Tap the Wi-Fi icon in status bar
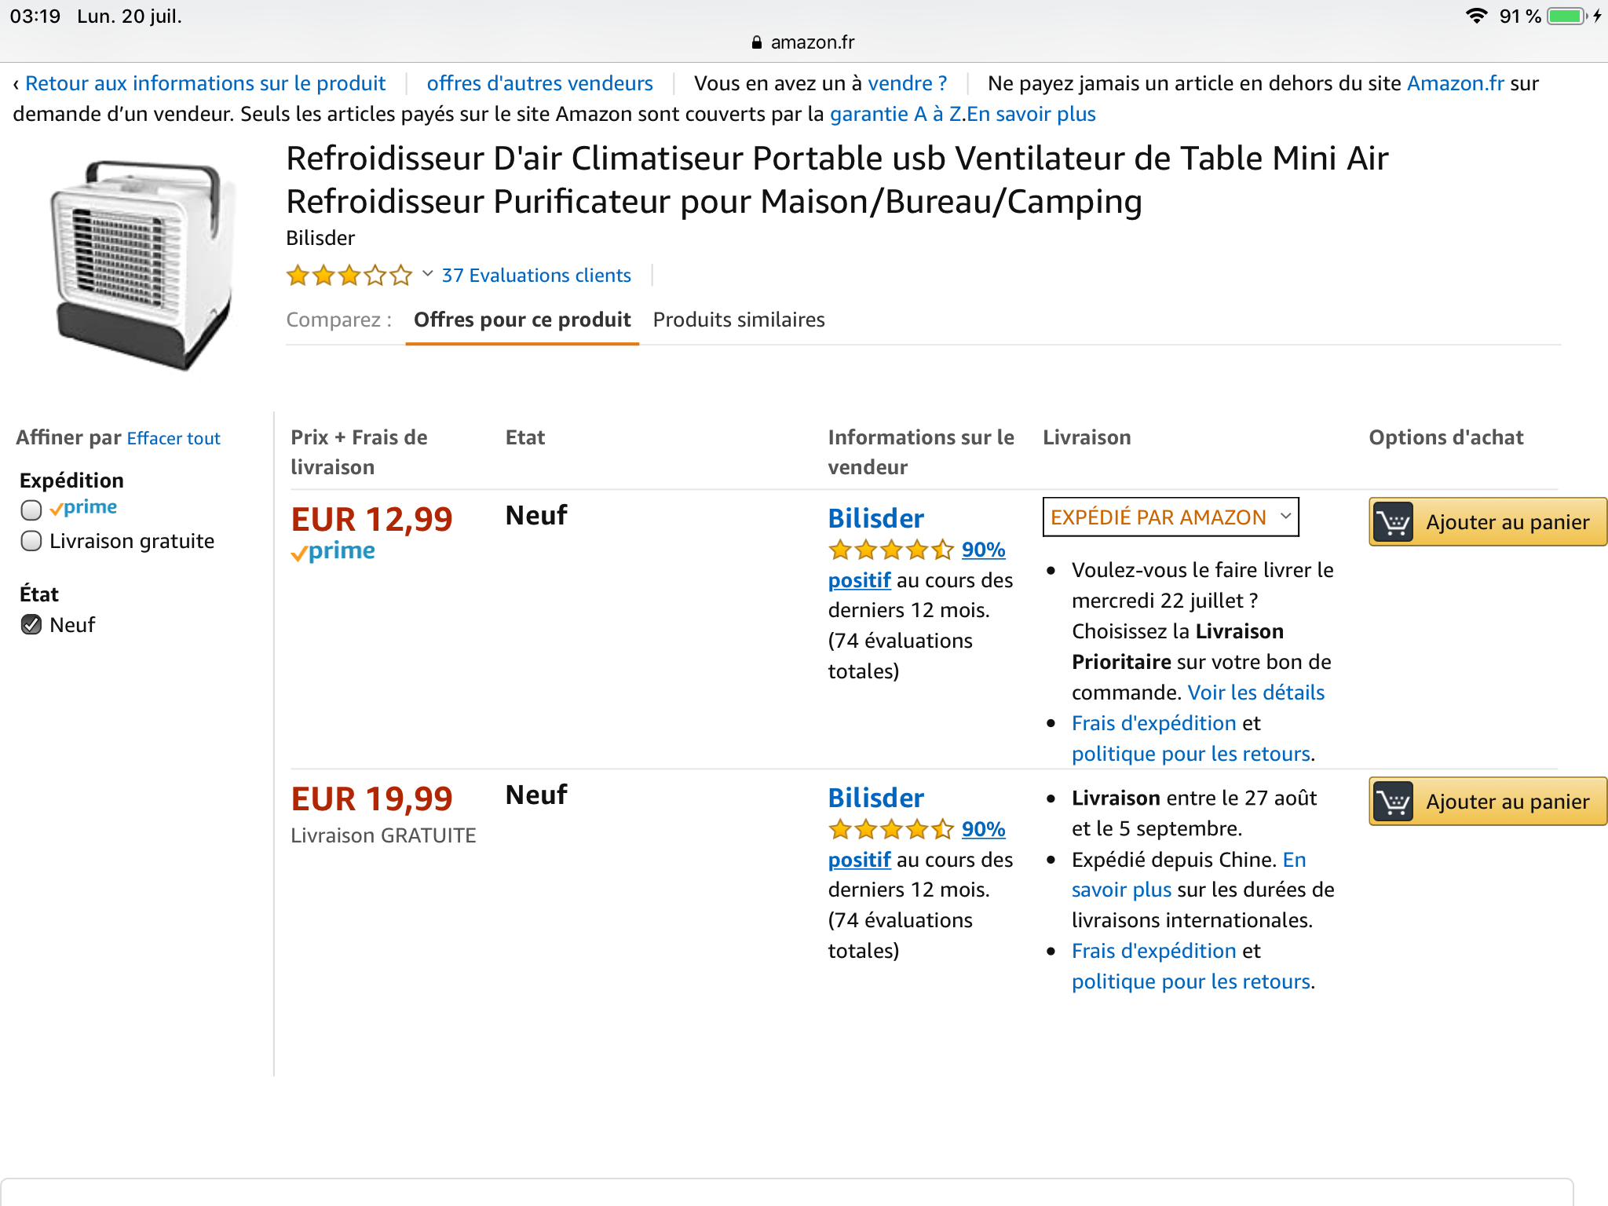This screenshot has width=1608, height=1206. (x=1476, y=16)
